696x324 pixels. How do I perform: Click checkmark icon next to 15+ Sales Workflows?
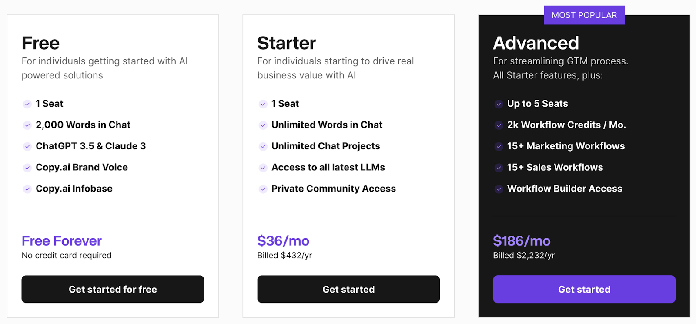tap(499, 168)
